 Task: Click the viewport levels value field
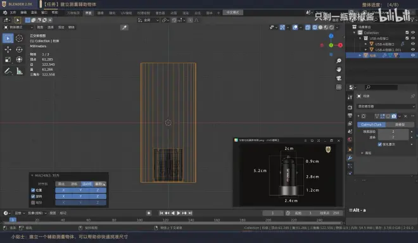tap(393, 132)
